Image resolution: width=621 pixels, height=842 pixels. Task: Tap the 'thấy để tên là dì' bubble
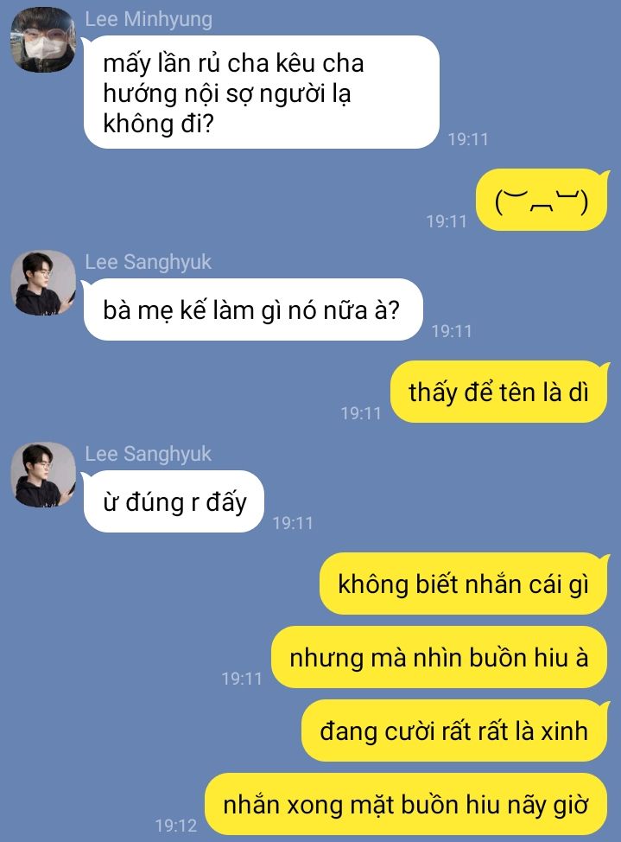coord(499,392)
